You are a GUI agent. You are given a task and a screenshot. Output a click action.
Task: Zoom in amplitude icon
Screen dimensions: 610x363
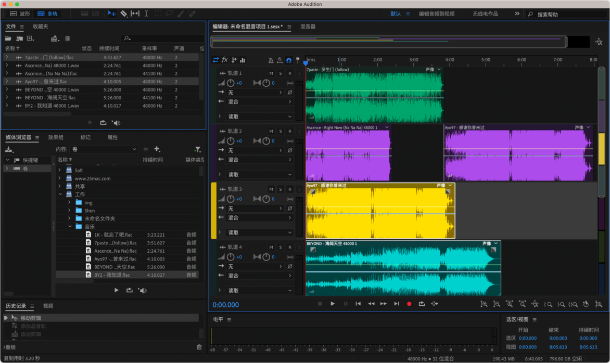[484, 304]
